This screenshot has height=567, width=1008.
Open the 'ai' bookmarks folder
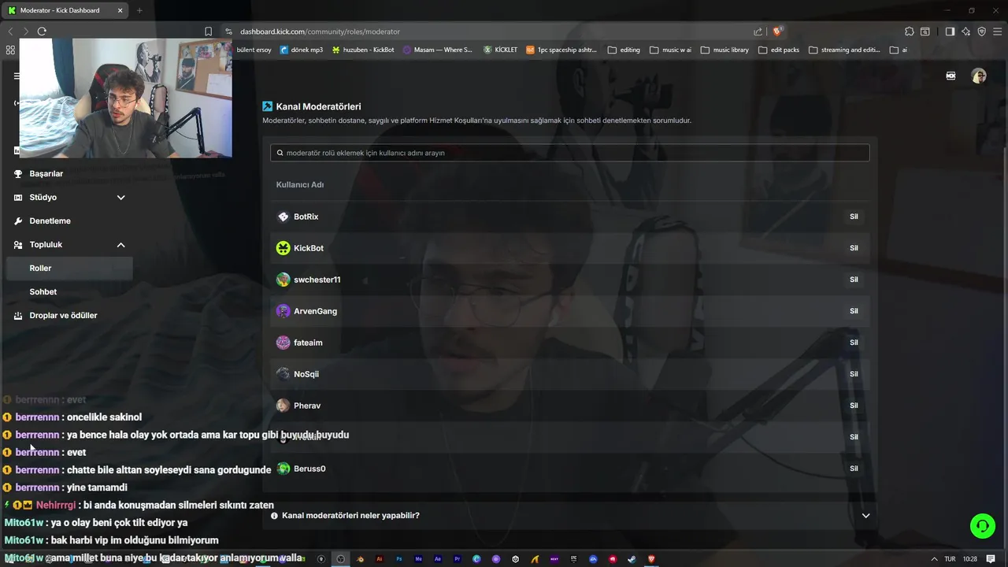pos(899,50)
